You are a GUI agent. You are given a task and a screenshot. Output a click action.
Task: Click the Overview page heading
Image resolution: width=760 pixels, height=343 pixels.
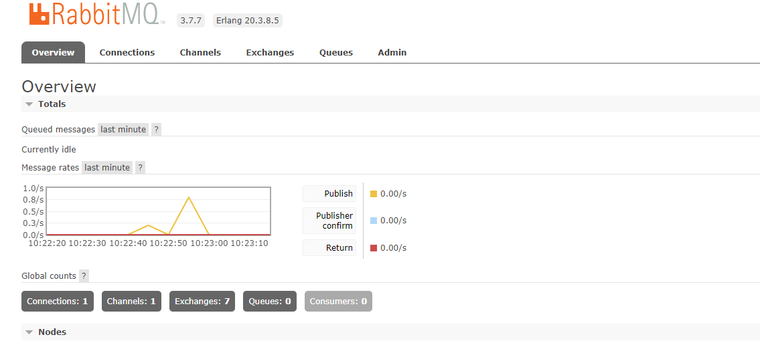click(x=59, y=87)
